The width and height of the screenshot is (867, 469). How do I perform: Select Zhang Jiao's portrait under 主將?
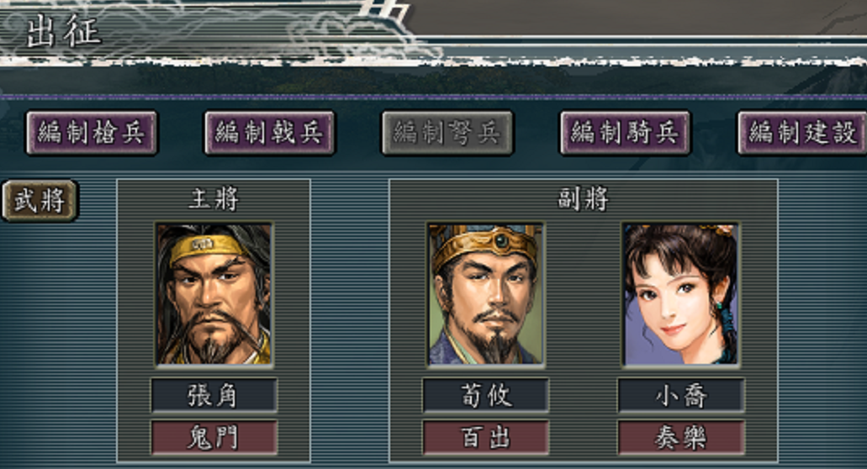[x=214, y=294]
